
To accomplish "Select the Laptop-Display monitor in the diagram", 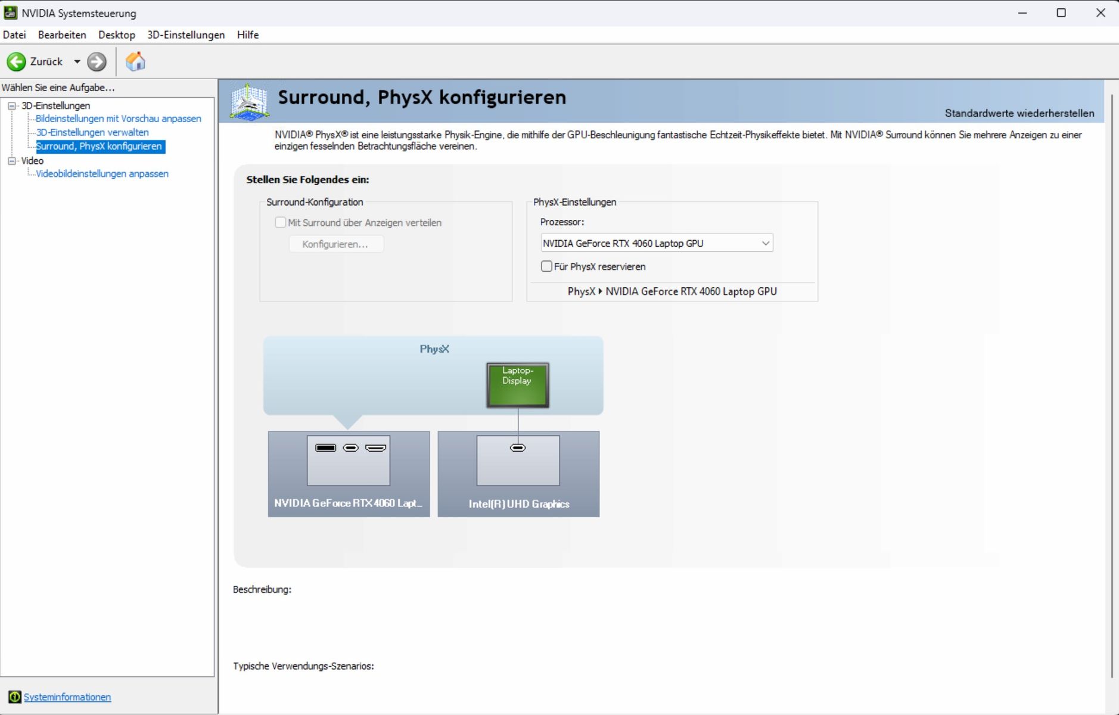I will tap(517, 385).
